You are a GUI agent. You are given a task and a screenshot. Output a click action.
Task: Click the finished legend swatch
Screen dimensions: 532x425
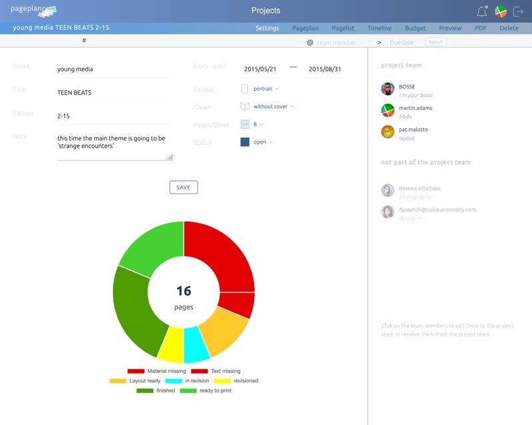(145, 391)
